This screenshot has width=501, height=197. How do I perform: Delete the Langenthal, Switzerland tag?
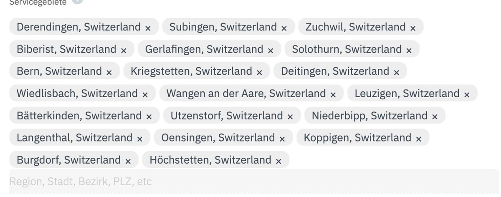click(140, 139)
